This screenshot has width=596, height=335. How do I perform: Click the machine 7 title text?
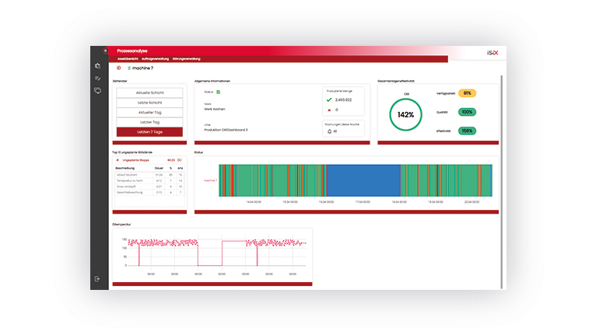(143, 68)
